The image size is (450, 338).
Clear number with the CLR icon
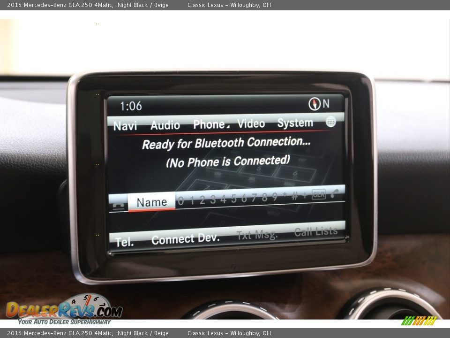pyautogui.click(x=319, y=194)
